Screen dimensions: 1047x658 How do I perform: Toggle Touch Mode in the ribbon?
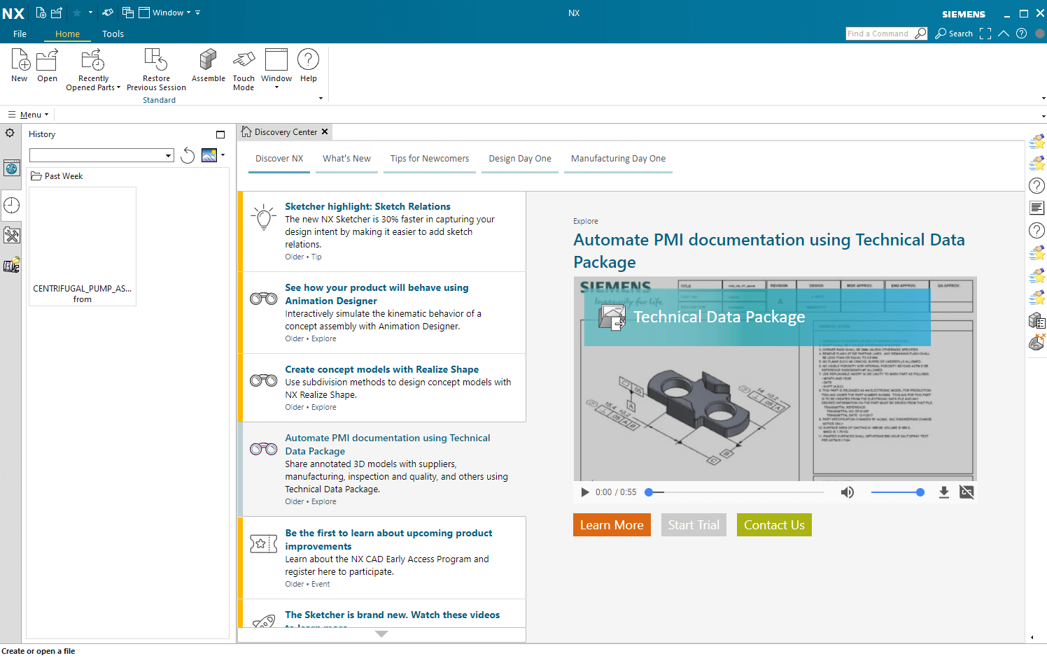click(x=244, y=69)
